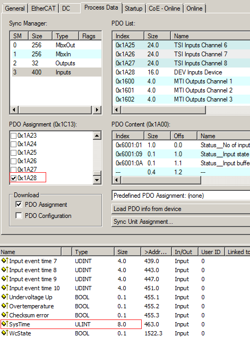Click PDO Content Offs column header
250x337 pixels.
point(184,136)
